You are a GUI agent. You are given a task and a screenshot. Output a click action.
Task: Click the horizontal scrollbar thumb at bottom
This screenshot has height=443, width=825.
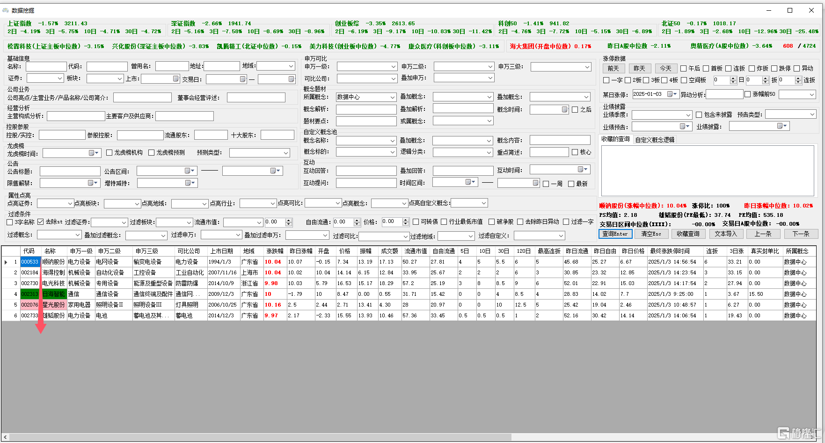coord(260,437)
